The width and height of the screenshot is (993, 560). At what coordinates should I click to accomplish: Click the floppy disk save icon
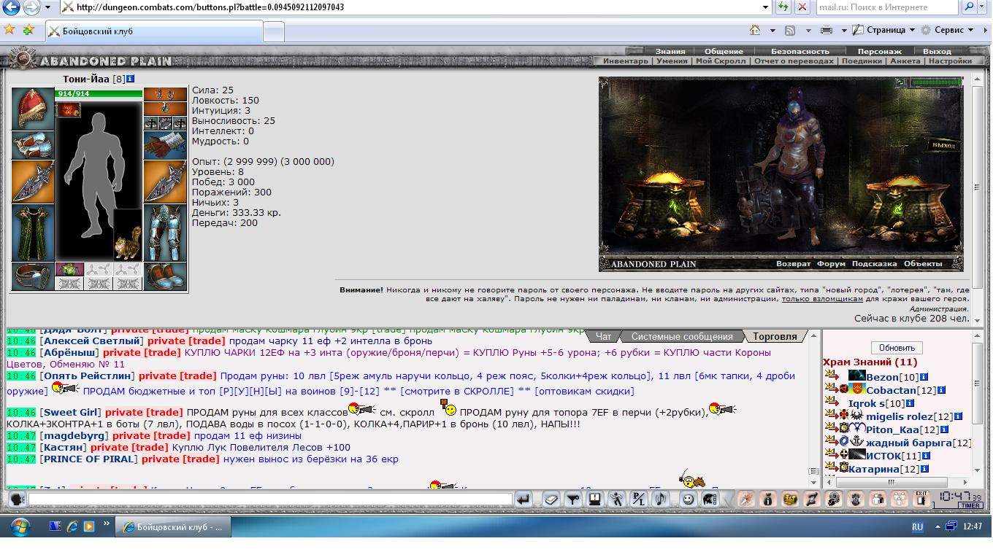click(x=595, y=499)
